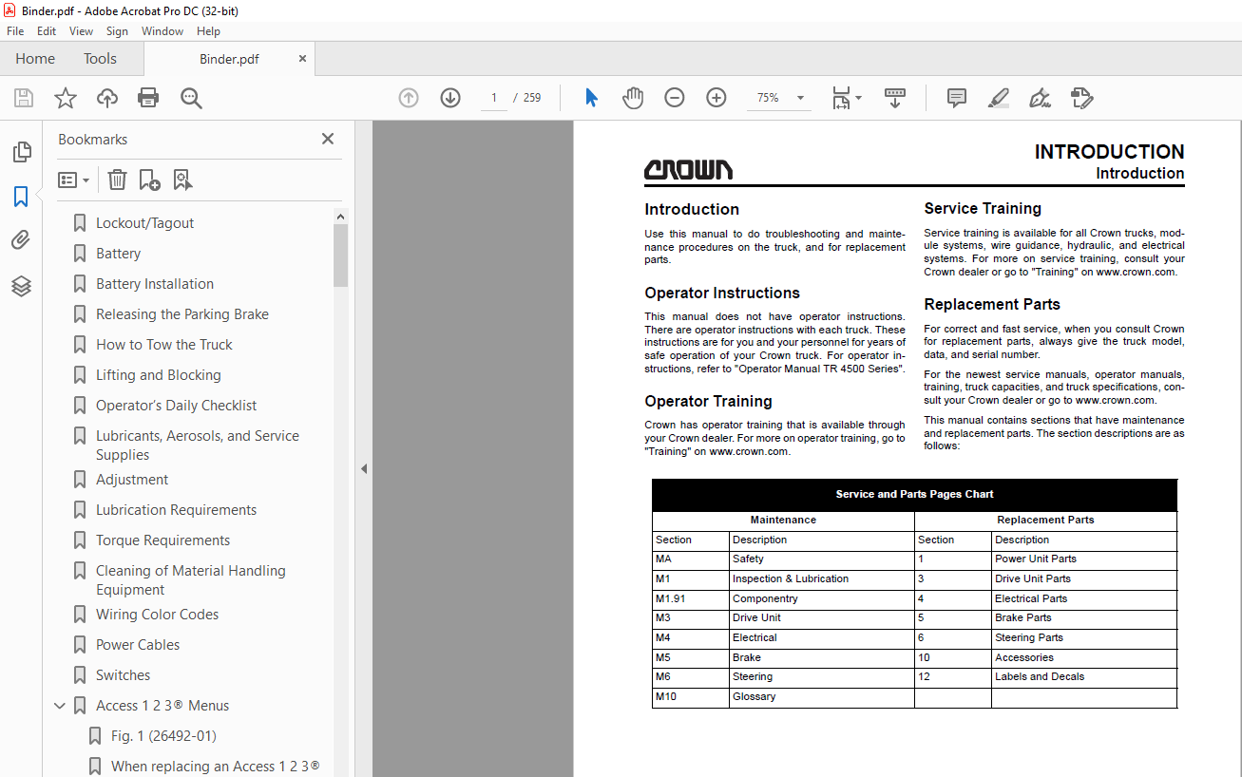The image size is (1242, 777).
Task: Click the Sign document pen icon
Action: tap(1040, 98)
